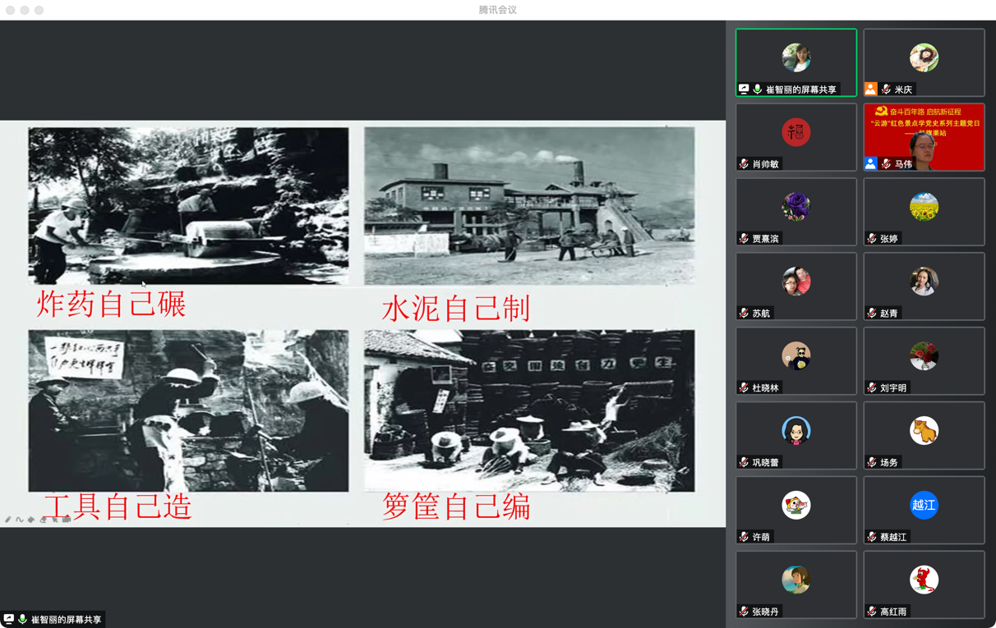Click green microphone icon in bottom-left label
The image size is (996, 628).
pyautogui.click(x=23, y=620)
